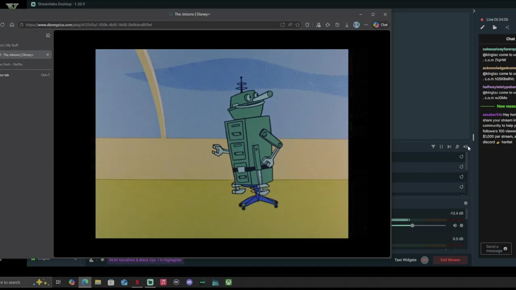
Task: Open browser history
Action: 337,25
